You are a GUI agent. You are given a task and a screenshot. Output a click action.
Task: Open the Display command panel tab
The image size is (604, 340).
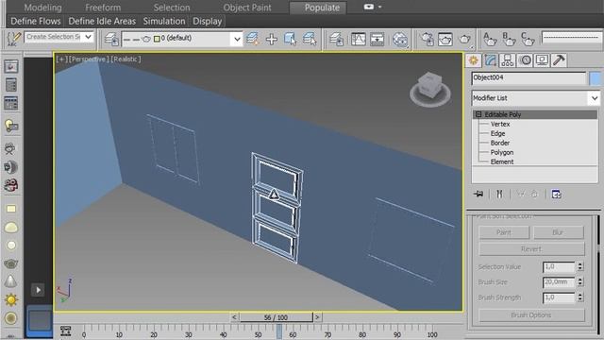[542, 60]
